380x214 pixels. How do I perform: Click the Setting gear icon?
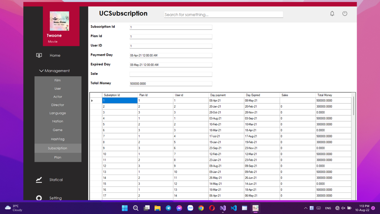39,198
